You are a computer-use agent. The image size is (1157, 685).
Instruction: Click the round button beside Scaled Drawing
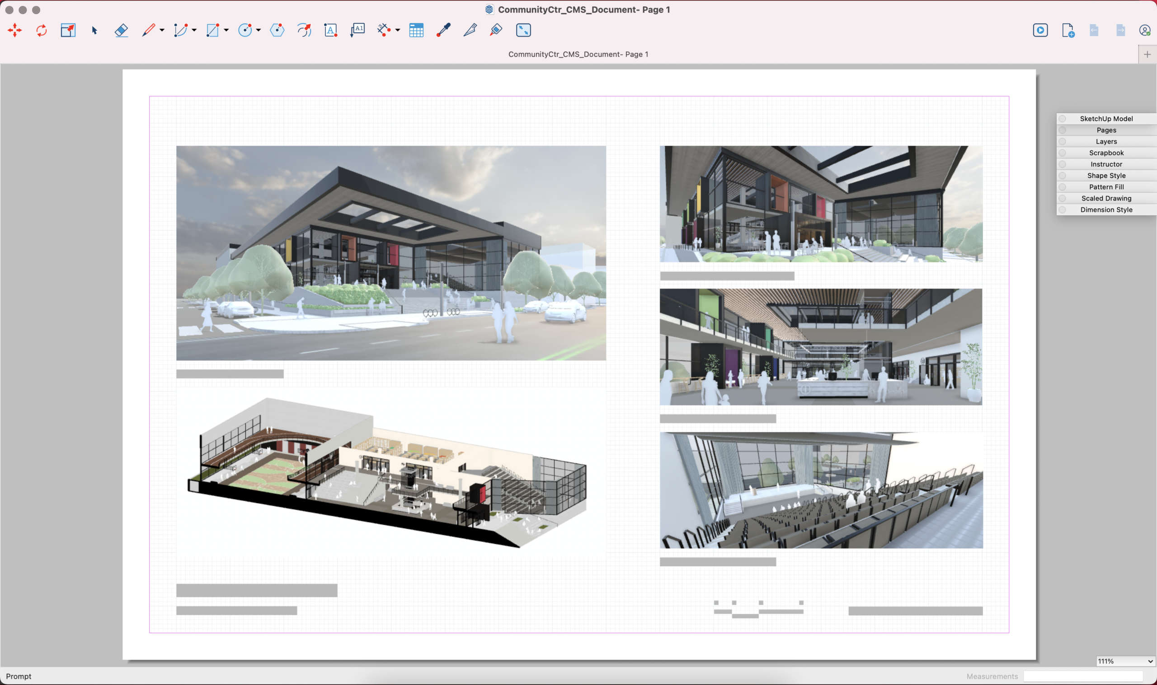point(1062,199)
